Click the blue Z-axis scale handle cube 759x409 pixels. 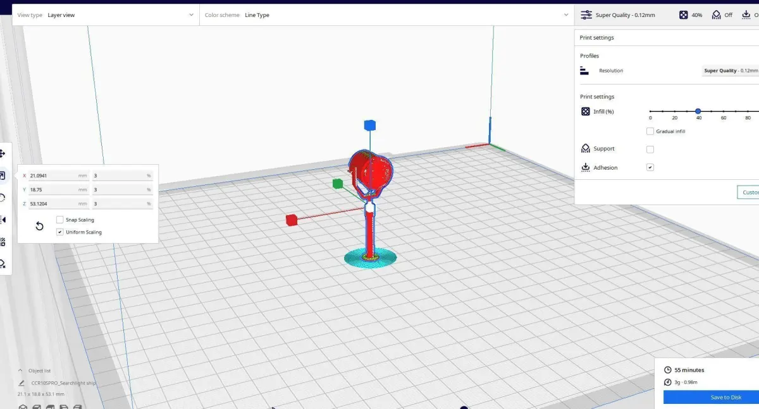[370, 125]
